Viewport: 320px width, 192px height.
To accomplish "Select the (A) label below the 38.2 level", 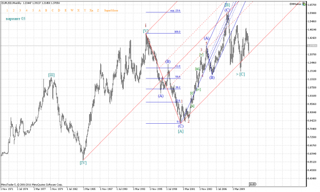I will 161,95.
